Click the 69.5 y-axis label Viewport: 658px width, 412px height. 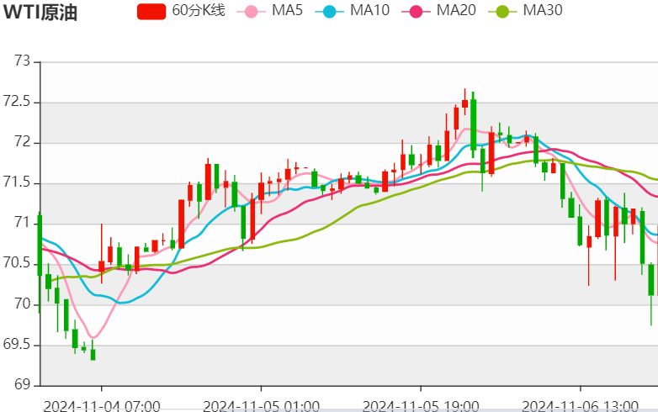(17, 345)
